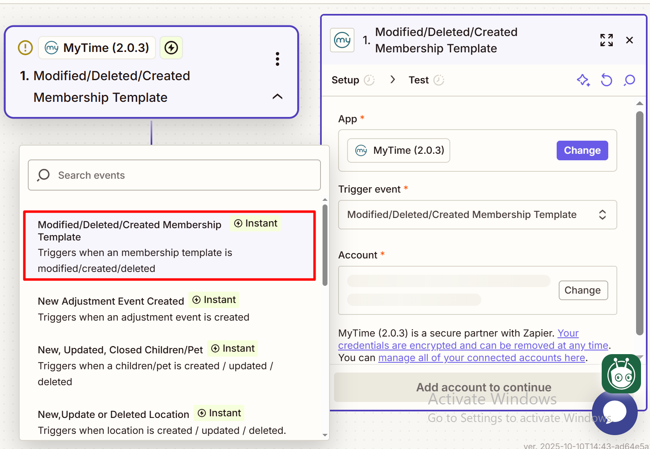Select New, Updated, Closed Children/Pet event
Image resolution: width=650 pixels, height=449 pixels.
pyautogui.click(x=169, y=365)
